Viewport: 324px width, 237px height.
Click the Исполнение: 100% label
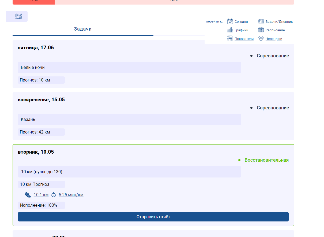click(x=42, y=205)
